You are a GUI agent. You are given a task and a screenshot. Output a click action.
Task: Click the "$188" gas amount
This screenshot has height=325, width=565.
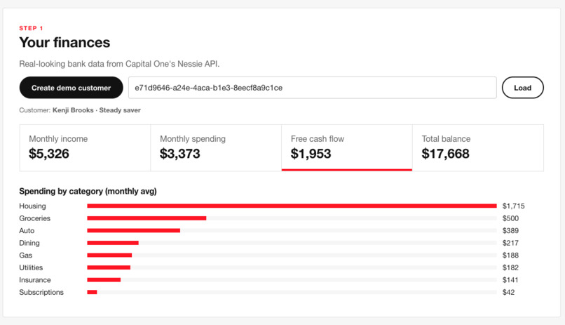(x=510, y=255)
